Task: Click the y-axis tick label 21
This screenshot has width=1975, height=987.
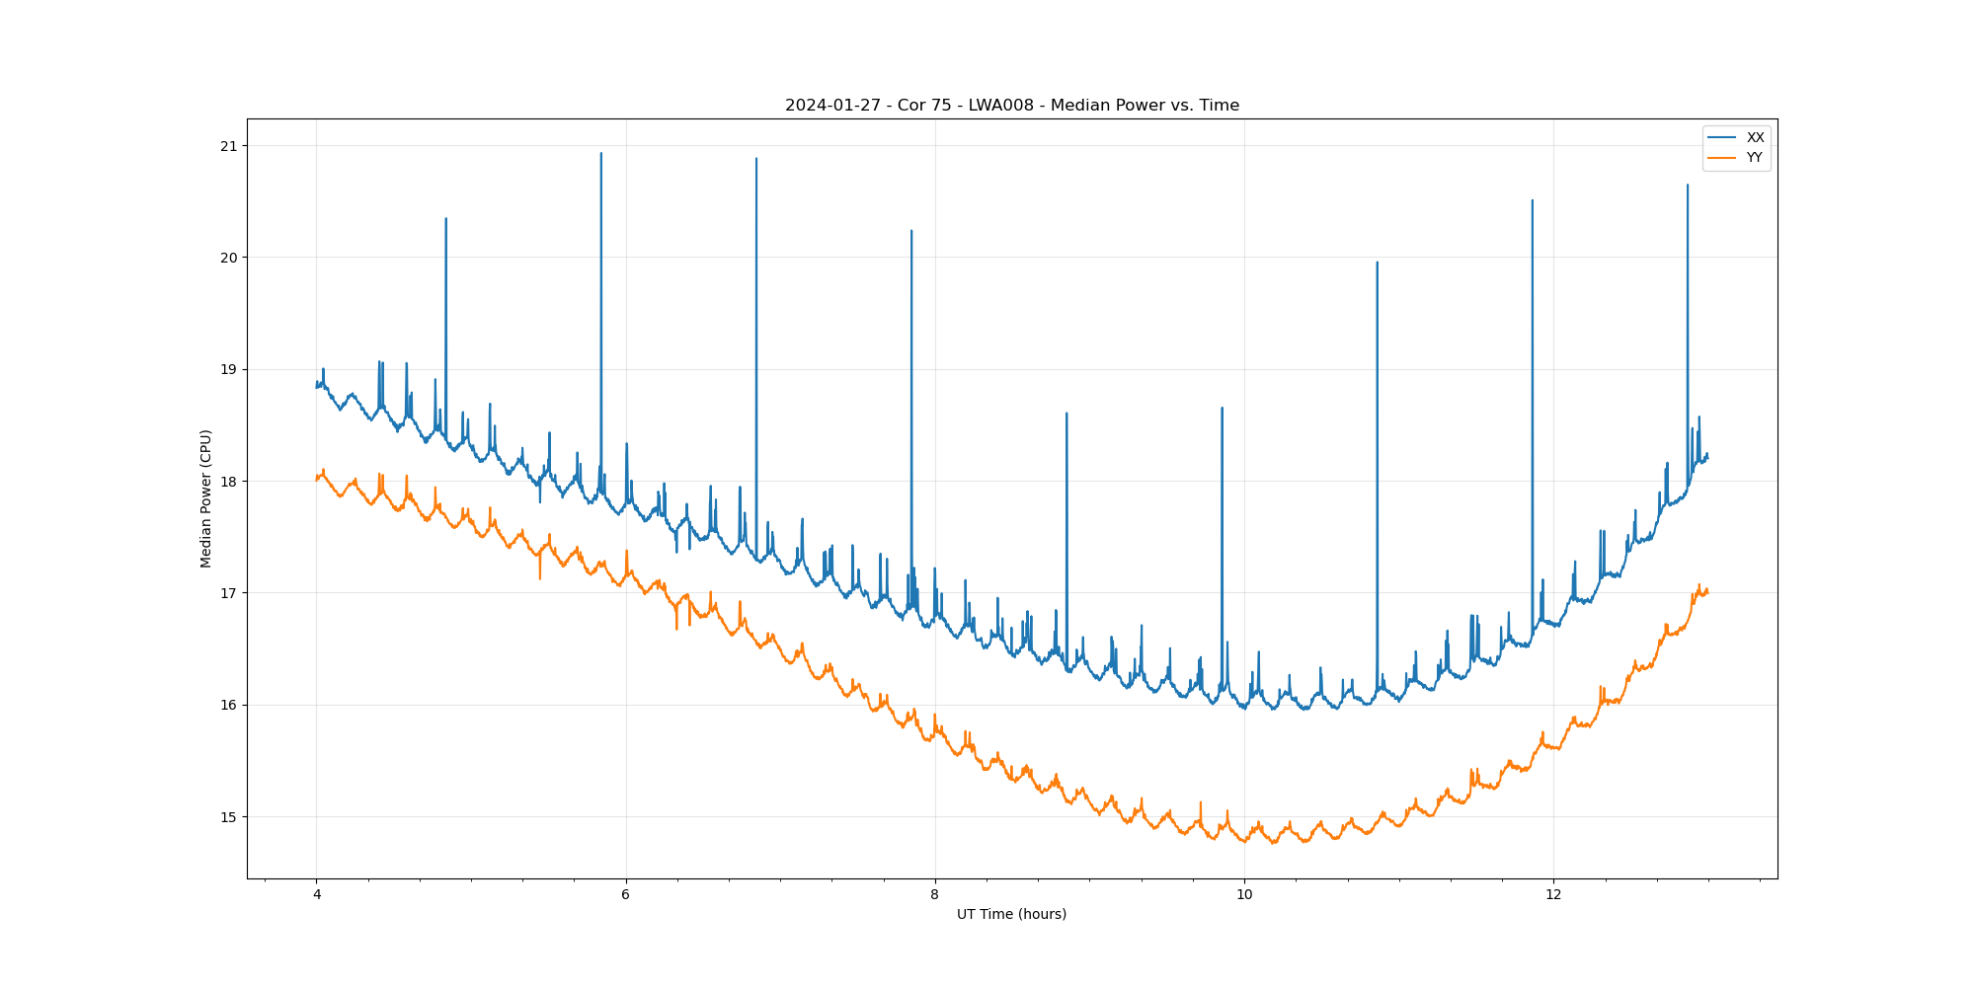Action: coord(229,146)
